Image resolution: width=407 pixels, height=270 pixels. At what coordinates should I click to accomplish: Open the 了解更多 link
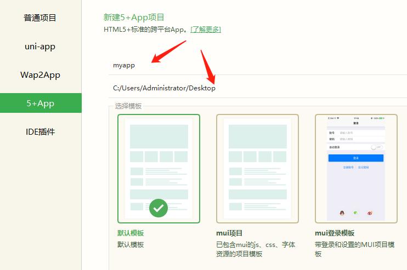pos(206,29)
